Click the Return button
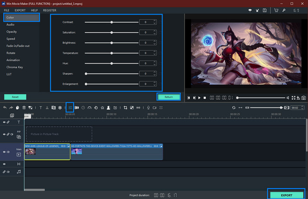The width and height of the screenshot is (308, 199). [169, 97]
